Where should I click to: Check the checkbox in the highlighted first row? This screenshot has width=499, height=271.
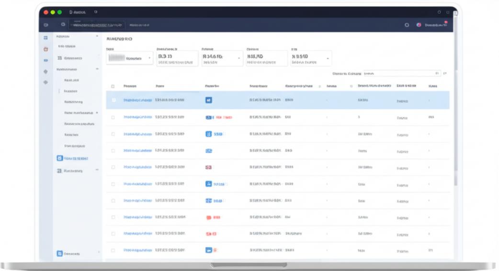click(x=113, y=100)
